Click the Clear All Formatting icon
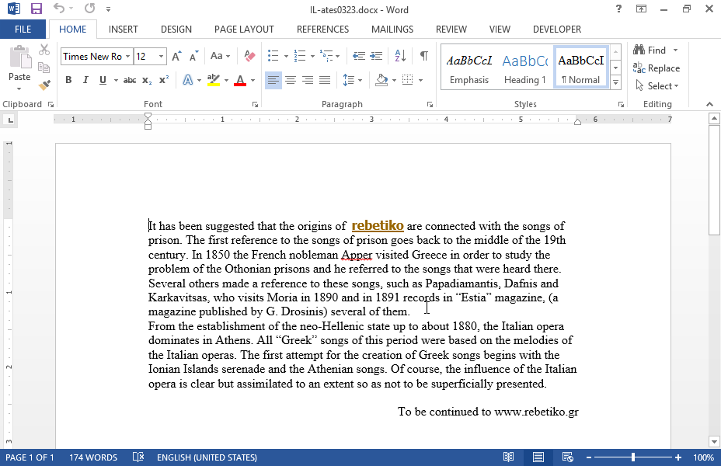This screenshot has width=721, height=466. tap(249, 56)
